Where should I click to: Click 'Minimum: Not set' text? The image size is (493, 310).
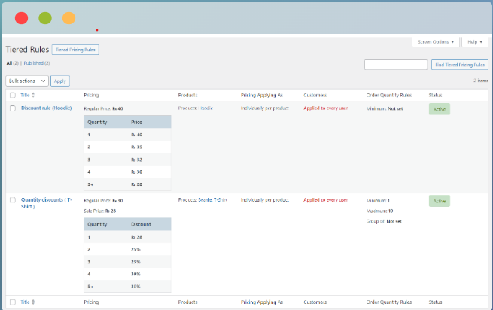[x=385, y=108]
